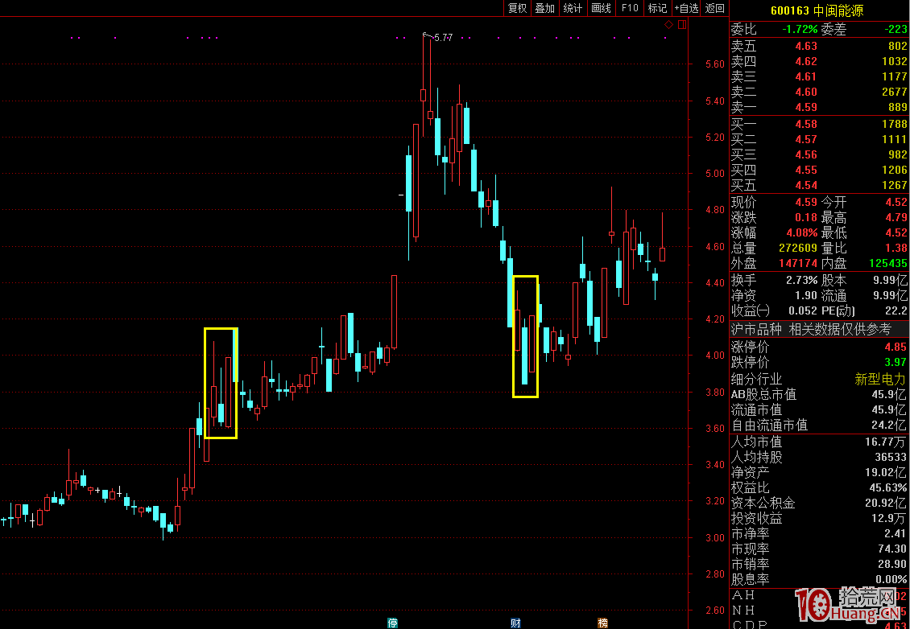
Task: Select the 市现率 74.30 row
Action: coord(819,549)
